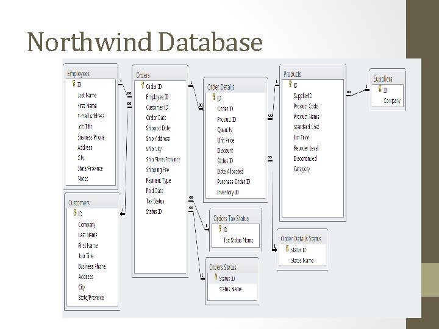Viewport: 439px width, 329px height.
Task: Select the key icon in Order Details Status
Action: coord(287,249)
